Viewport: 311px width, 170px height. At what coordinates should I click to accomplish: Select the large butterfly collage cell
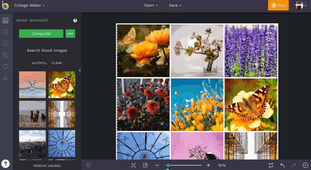point(251,105)
